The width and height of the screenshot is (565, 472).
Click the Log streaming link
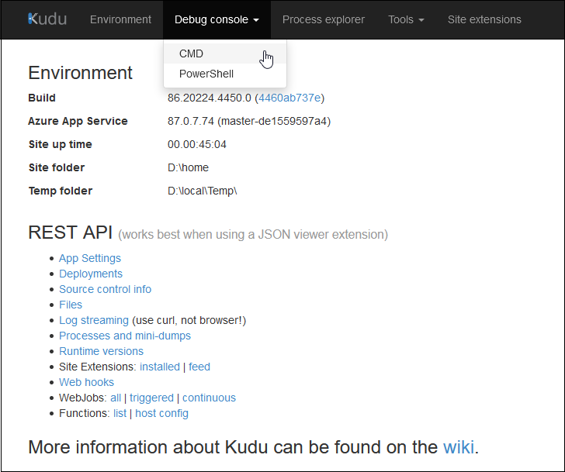coord(94,320)
